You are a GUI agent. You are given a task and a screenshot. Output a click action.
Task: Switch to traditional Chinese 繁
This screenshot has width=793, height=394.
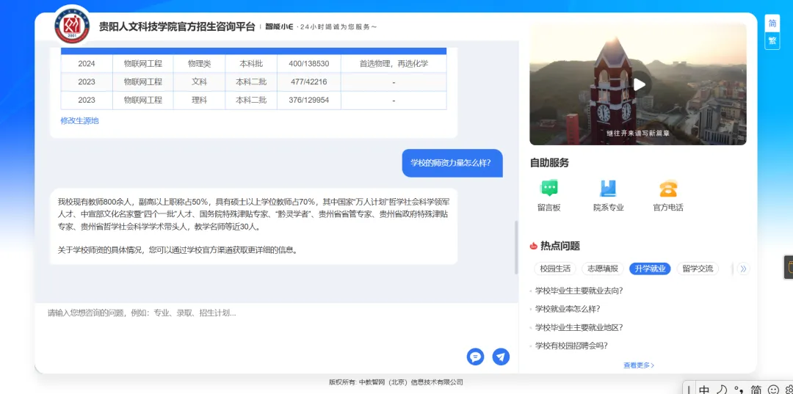click(x=772, y=41)
